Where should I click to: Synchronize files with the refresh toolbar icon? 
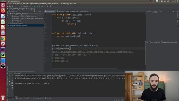point(12,6)
